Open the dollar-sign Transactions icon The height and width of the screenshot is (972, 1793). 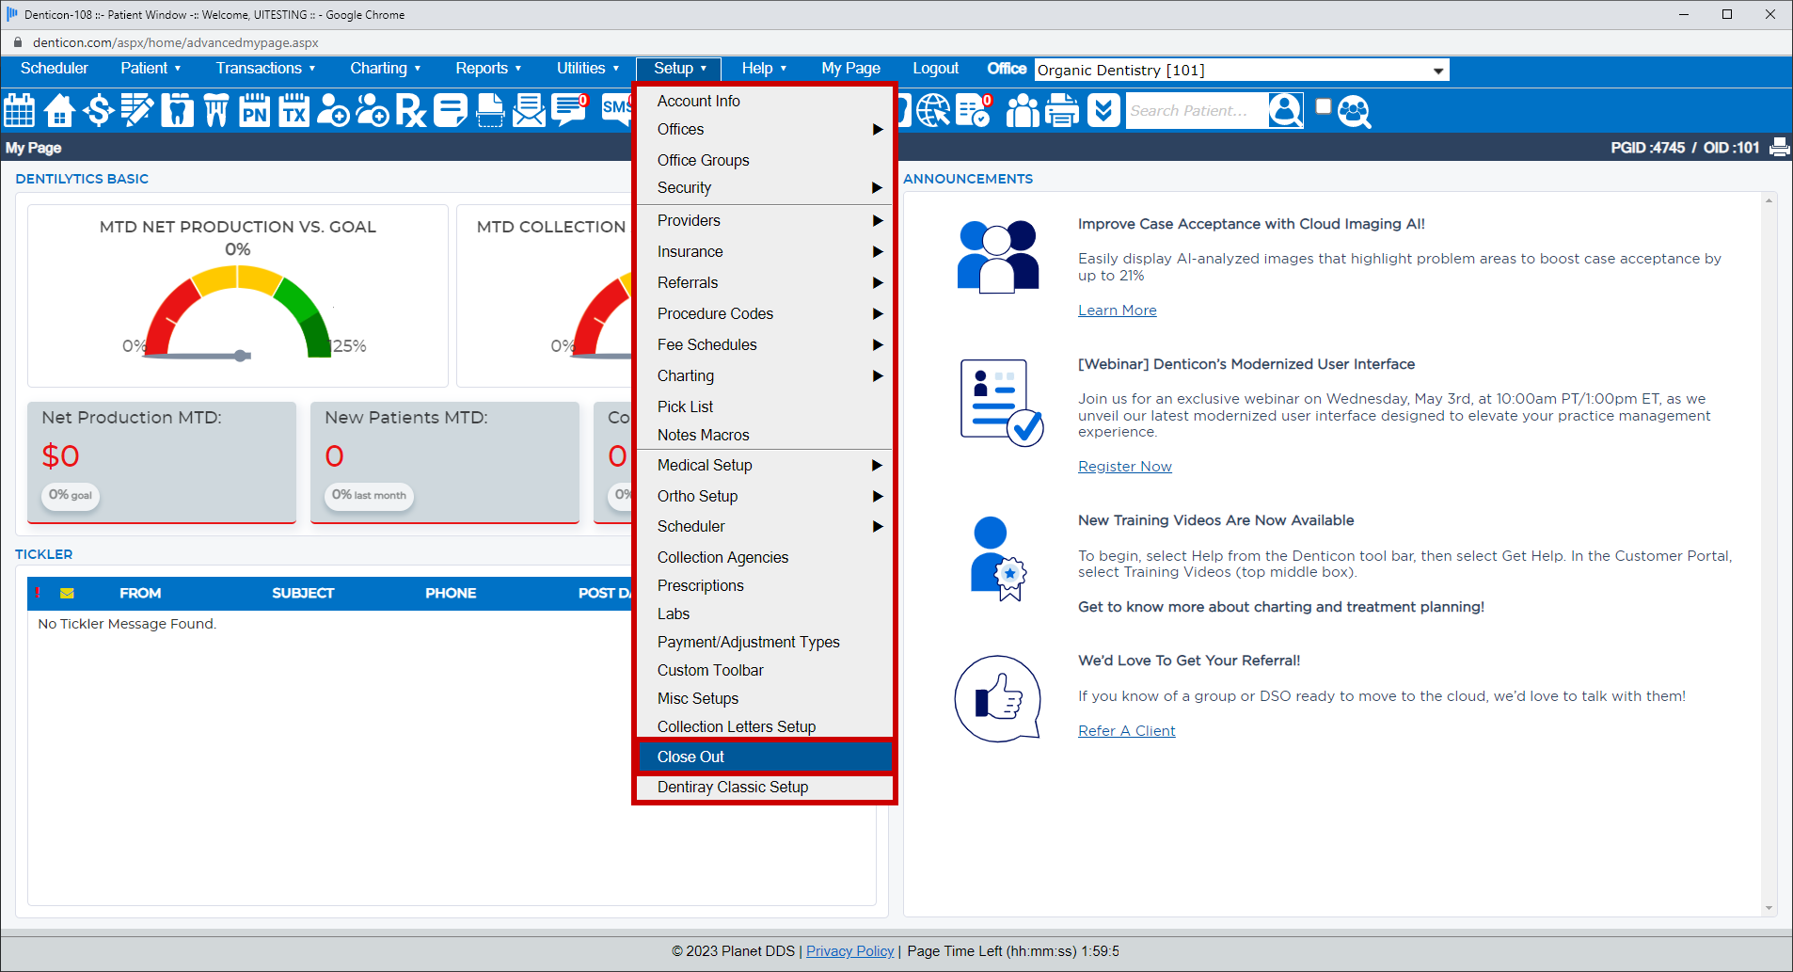98,110
